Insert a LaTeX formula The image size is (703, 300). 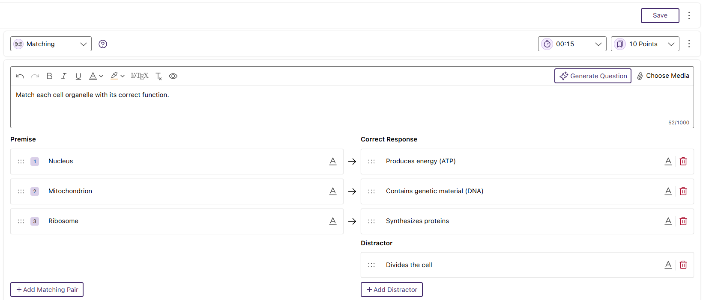[139, 76]
